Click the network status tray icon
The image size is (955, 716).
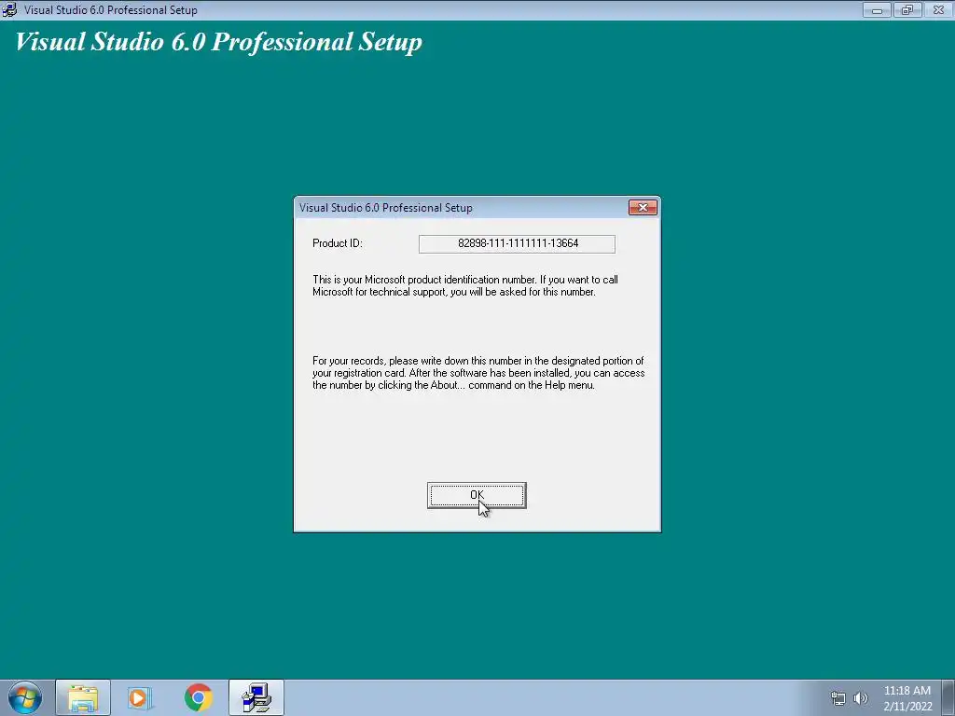838,698
